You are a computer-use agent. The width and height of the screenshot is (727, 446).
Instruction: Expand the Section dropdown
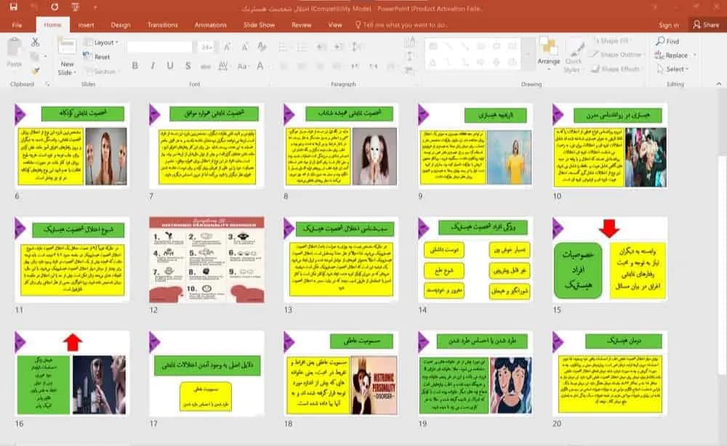[x=102, y=71]
